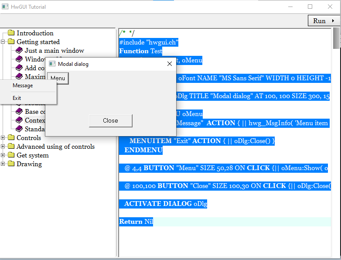Click the Menu button in the dialog

coord(58,79)
